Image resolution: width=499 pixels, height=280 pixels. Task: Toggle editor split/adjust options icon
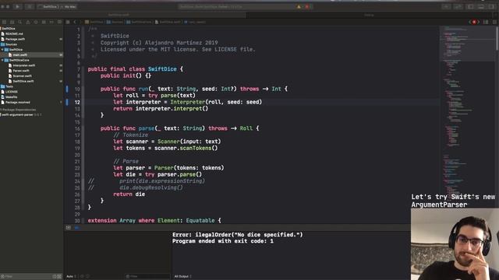click(486, 22)
